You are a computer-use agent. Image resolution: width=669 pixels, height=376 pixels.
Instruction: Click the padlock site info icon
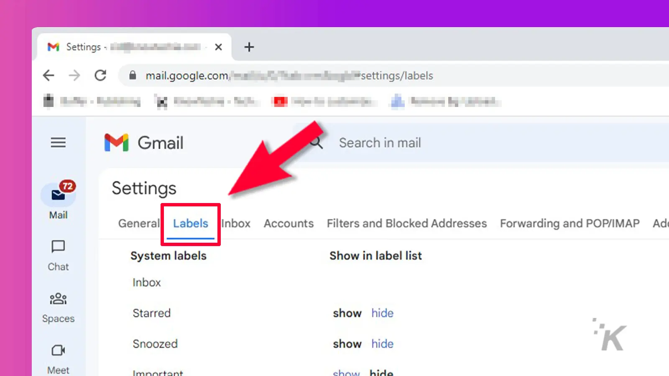point(133,75)
